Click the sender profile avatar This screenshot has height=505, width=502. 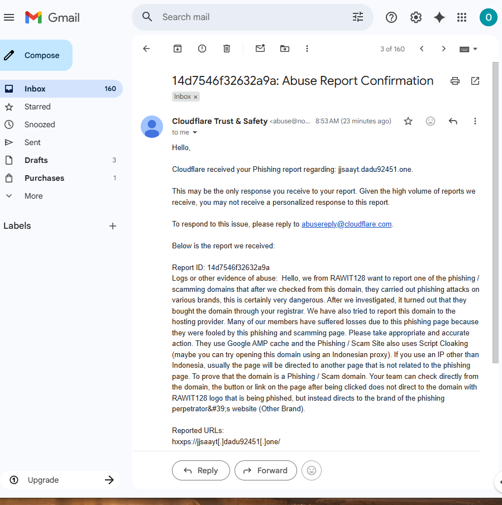(152, 127)
